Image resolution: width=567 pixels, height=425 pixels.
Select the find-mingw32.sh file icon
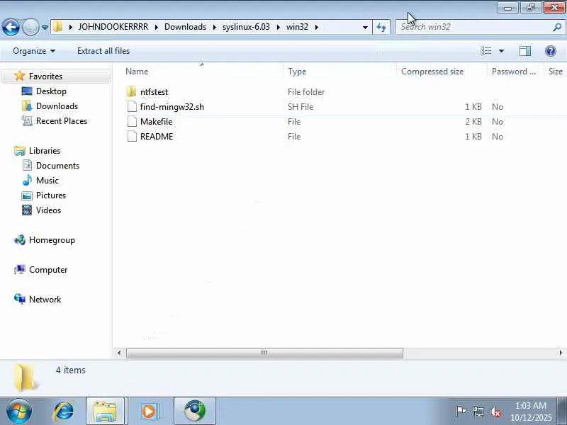(132, 107)
